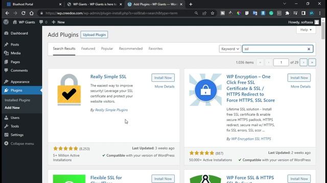The height and width of the screenshot is (183, 327).
Task: Go to next page of plugin results
Action: (303, 62)
